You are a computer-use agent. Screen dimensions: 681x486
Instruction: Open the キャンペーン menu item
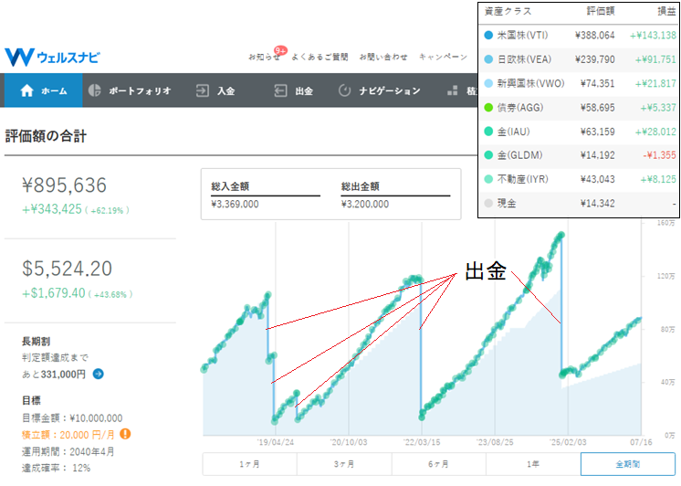coord(443,57)
